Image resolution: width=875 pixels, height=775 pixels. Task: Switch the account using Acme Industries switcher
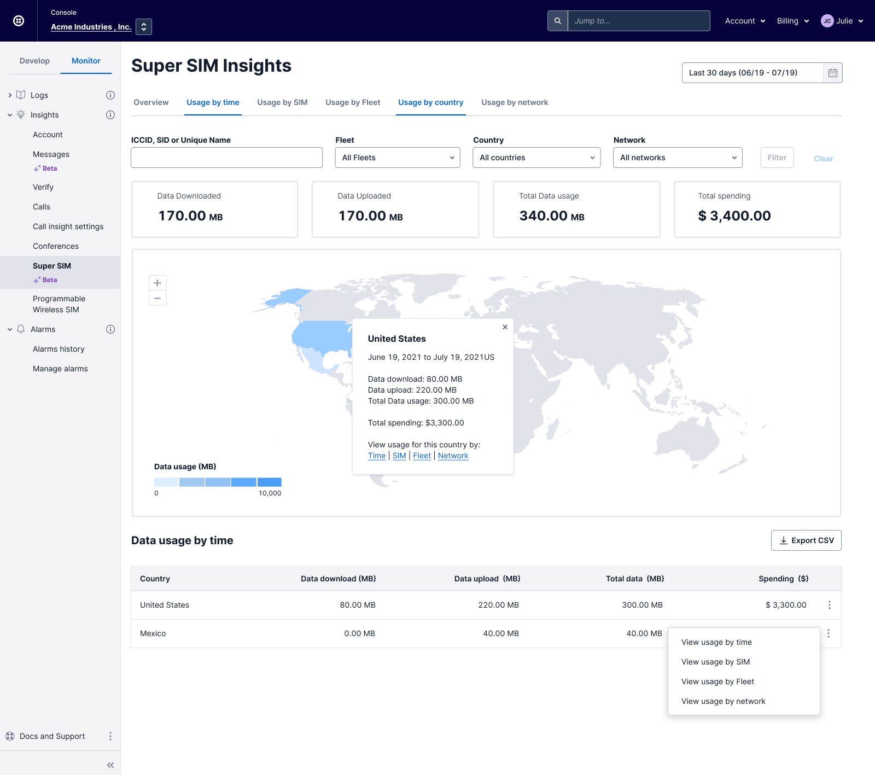click(144, 27)
